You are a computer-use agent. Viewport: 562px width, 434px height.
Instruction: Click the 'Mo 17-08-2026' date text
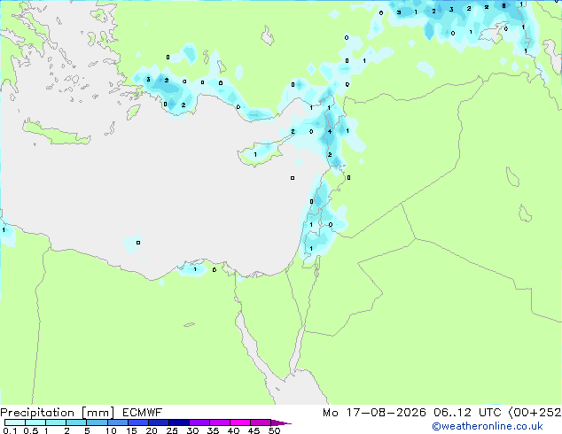click(x=374, y=413)
